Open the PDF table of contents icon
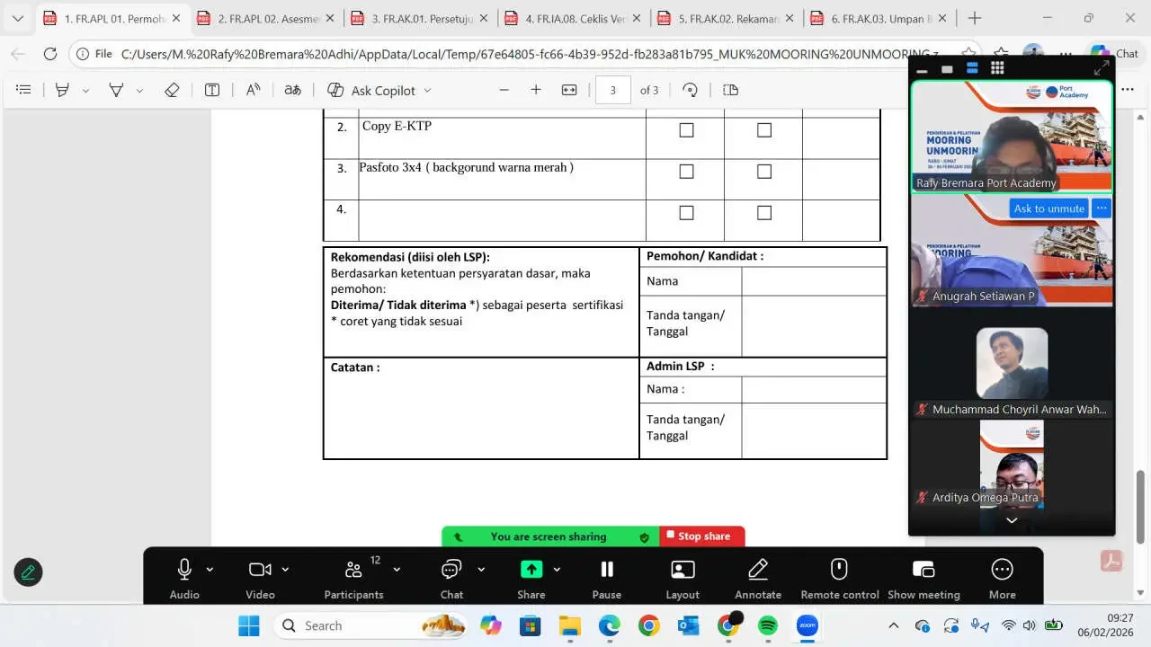 pyautogui.click(x=24, y=90)
